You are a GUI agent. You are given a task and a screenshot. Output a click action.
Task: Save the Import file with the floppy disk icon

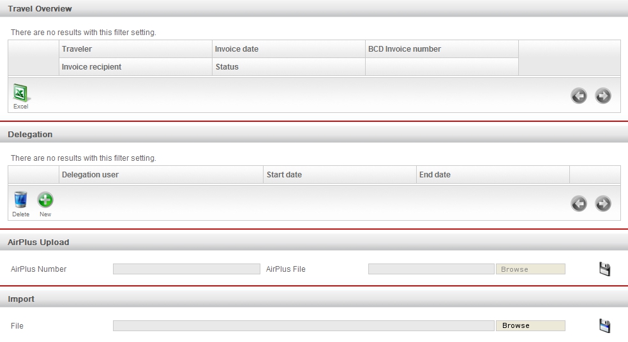[605, 325]
